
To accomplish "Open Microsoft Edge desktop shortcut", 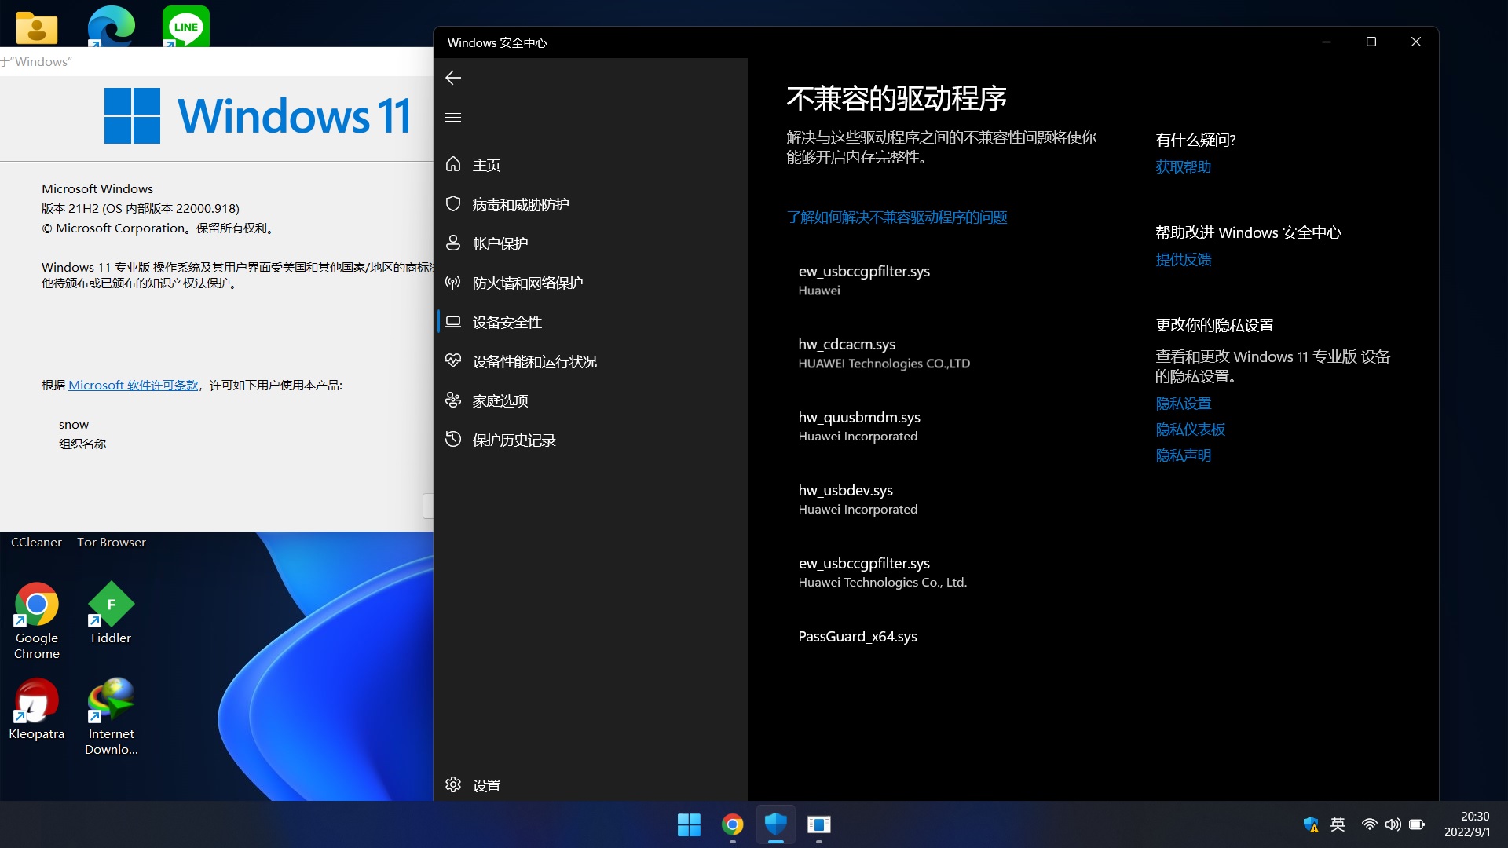I will pos(111,25).
